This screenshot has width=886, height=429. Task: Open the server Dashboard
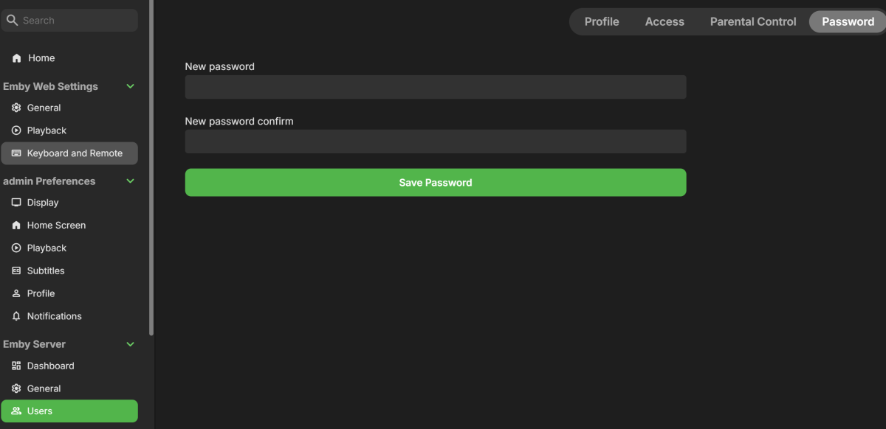[69, 366]
